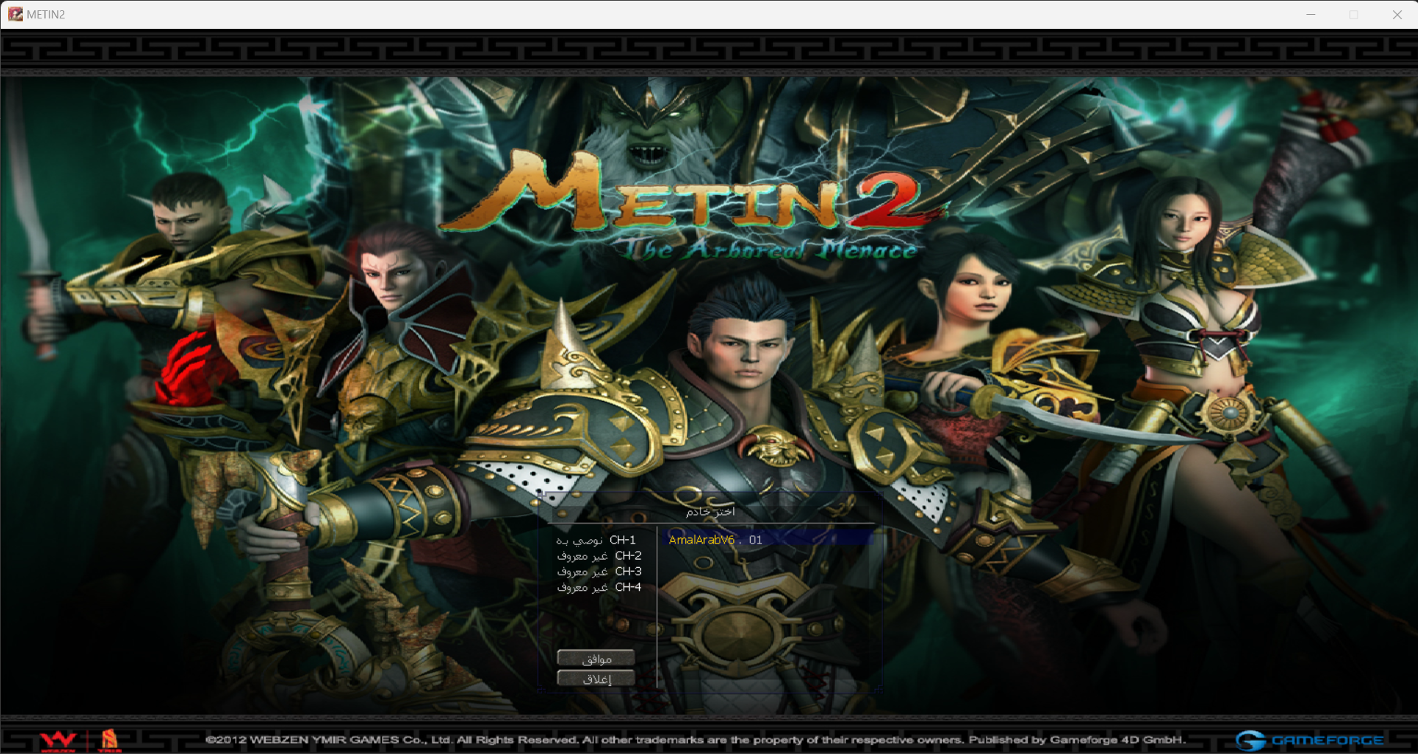The width and height of the screenshot is (1418, 754).
Task: Select the AmalArabV6 . 01 server entry
Action: click(770, 540)
